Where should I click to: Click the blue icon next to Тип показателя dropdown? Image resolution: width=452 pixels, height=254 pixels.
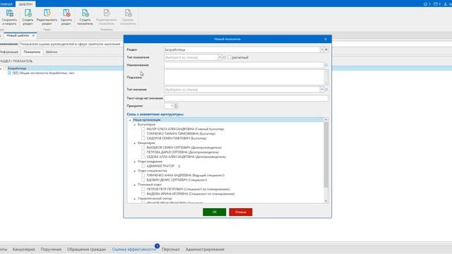pyautogui.click(x=225, y=57)
